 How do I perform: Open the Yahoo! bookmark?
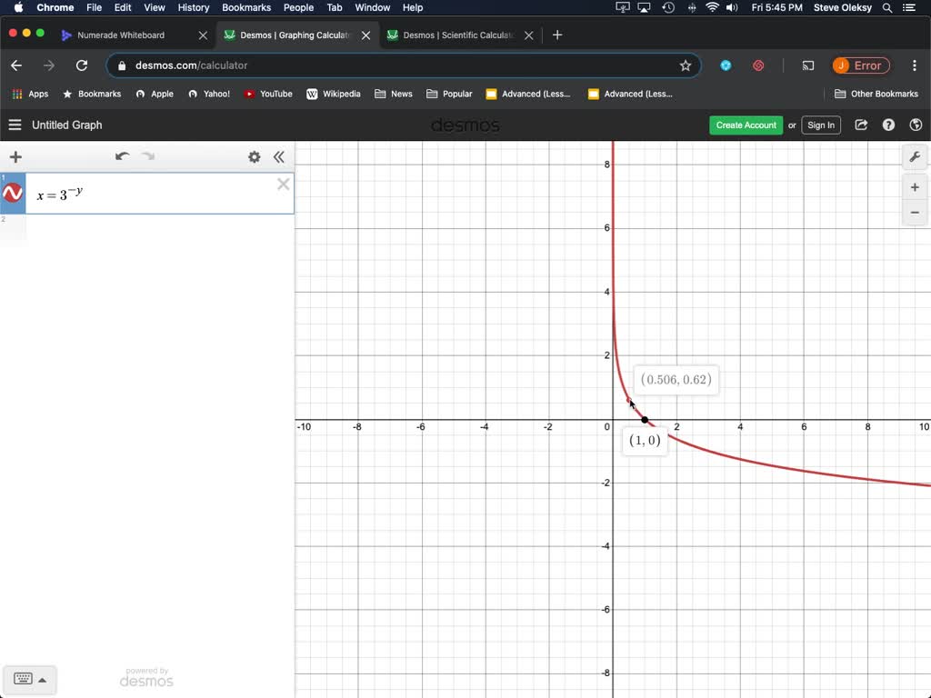[209, 94]
